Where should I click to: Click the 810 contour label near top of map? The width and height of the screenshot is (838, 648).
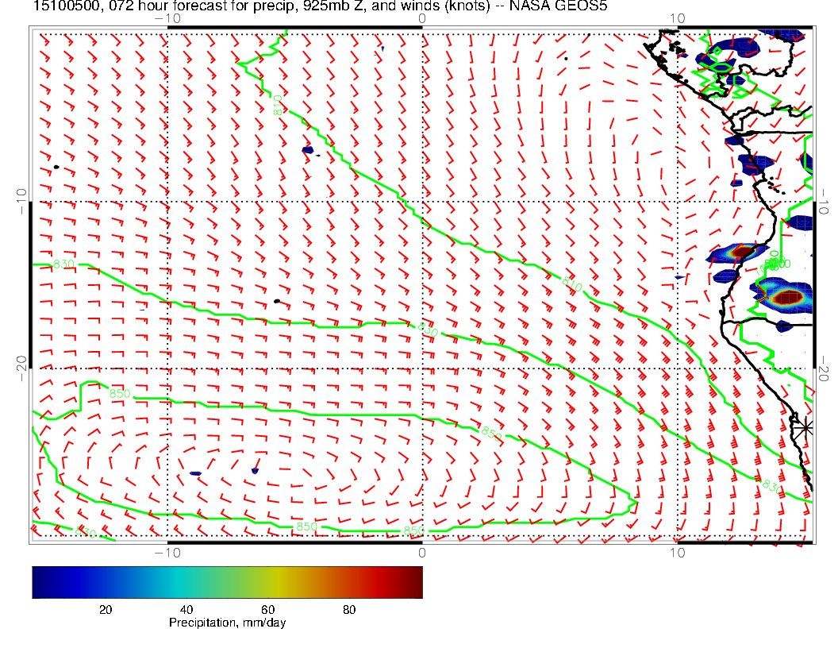pos(278,106)
